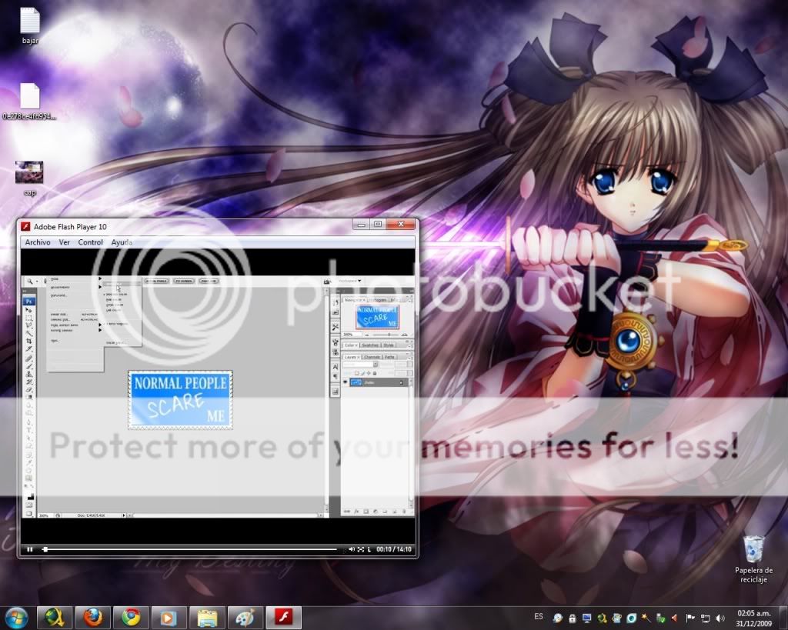Select the Type tool (T)
This screenshot has height=630, width=788.
coord(28,431)
